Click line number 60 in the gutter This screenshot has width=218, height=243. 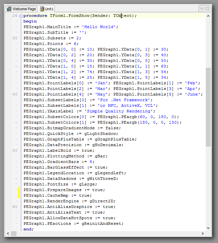(15, 207)
